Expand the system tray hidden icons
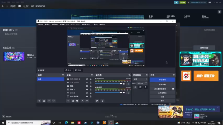Screen dimensions: 223x125 coord(193,122)
